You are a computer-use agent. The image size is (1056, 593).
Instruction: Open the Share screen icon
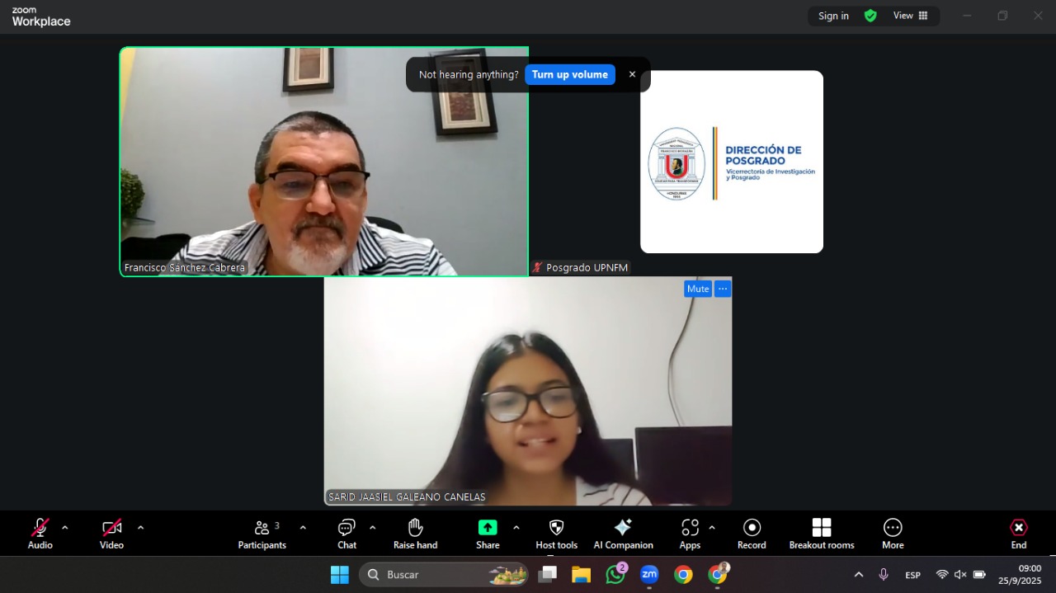488,528
